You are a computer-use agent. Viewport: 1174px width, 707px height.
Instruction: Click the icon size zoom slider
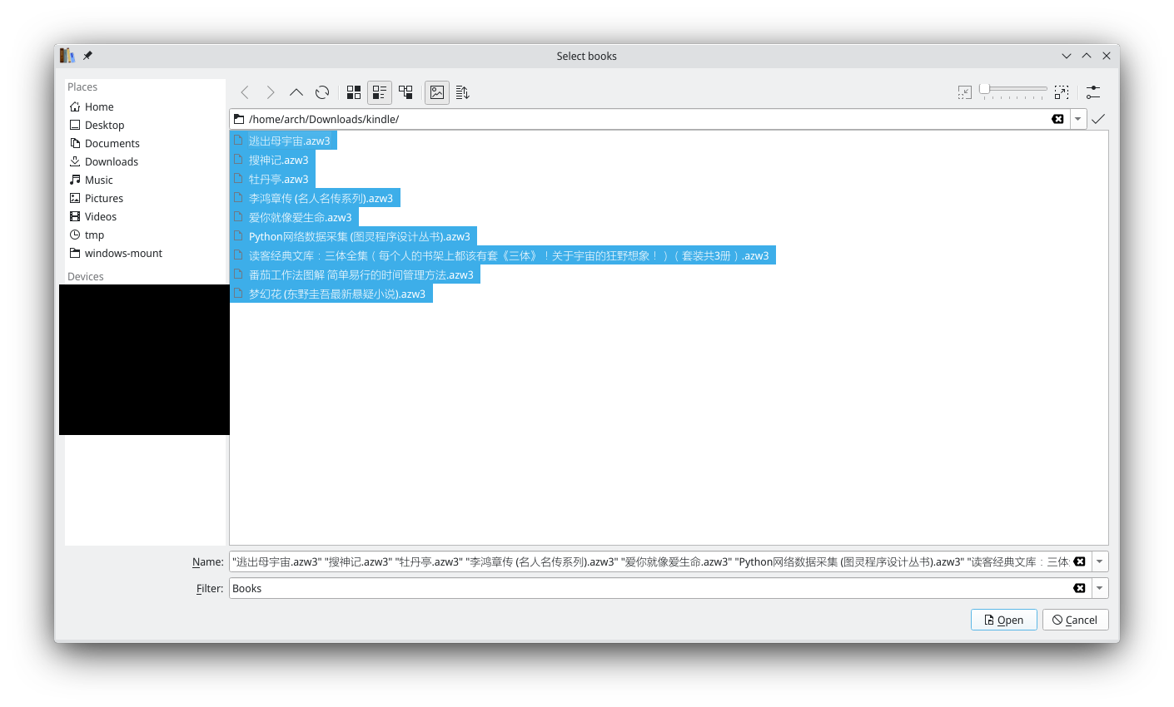click(1013, 89)
